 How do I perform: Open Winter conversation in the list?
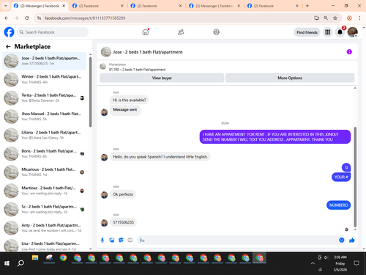click(x=44, y=79)
